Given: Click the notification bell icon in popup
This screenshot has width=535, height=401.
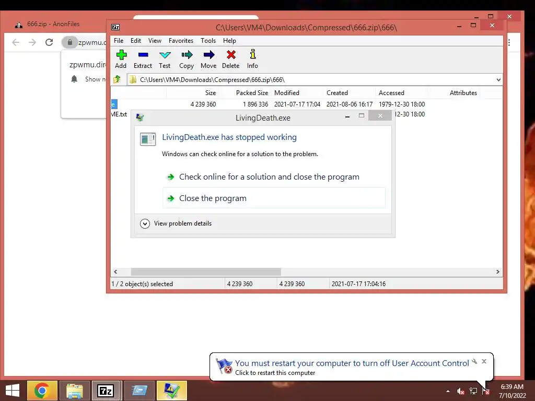Looking at the screenshot, I should coord(74,79).
